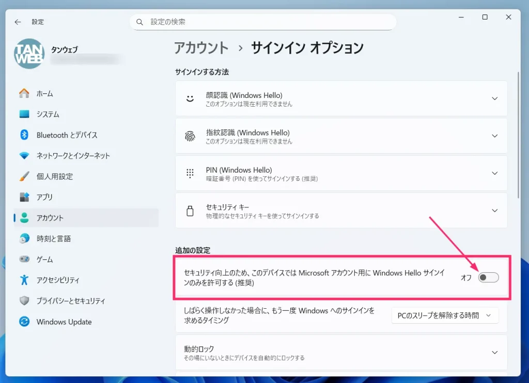
Task: Click the Home house icon
Action: [x=24, y=93]
